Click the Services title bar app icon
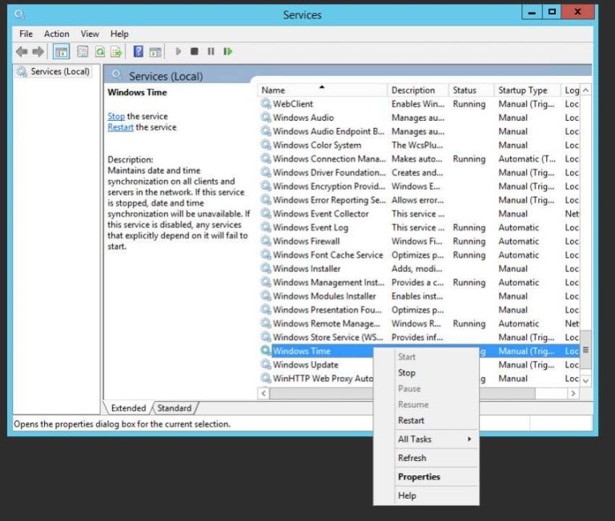This screenshot has width=615, height=521. pyautogui.click(x=19, y=14)
